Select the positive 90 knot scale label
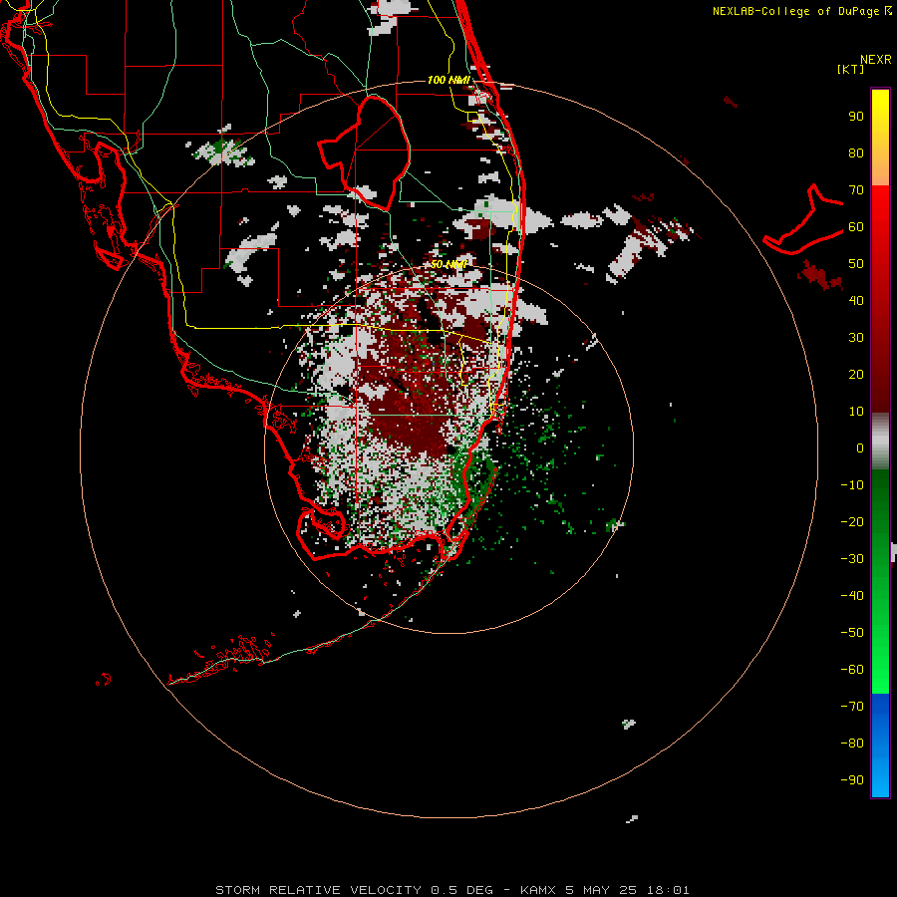 pos(856,117)
